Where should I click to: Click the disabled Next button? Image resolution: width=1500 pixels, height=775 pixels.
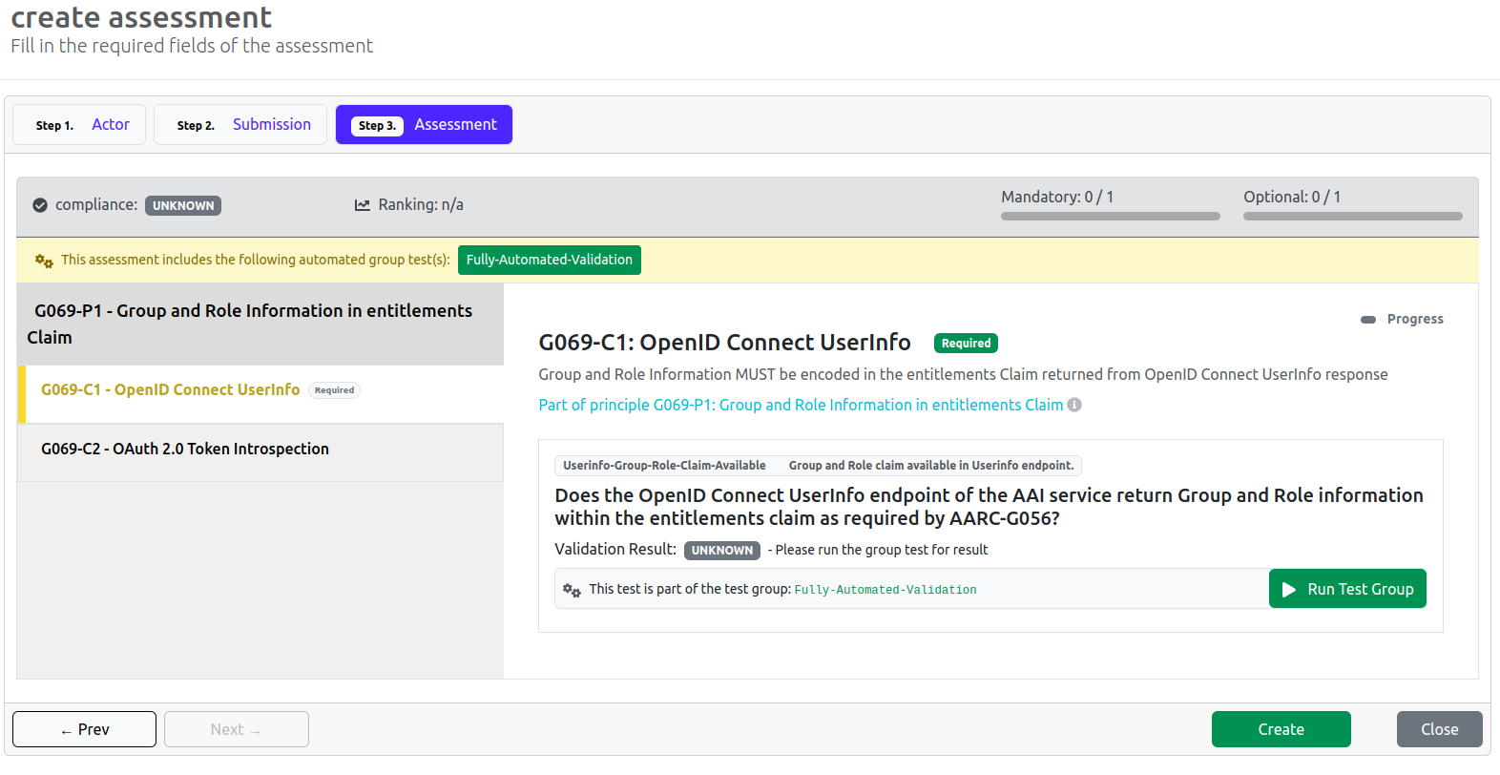coord(237,729)
